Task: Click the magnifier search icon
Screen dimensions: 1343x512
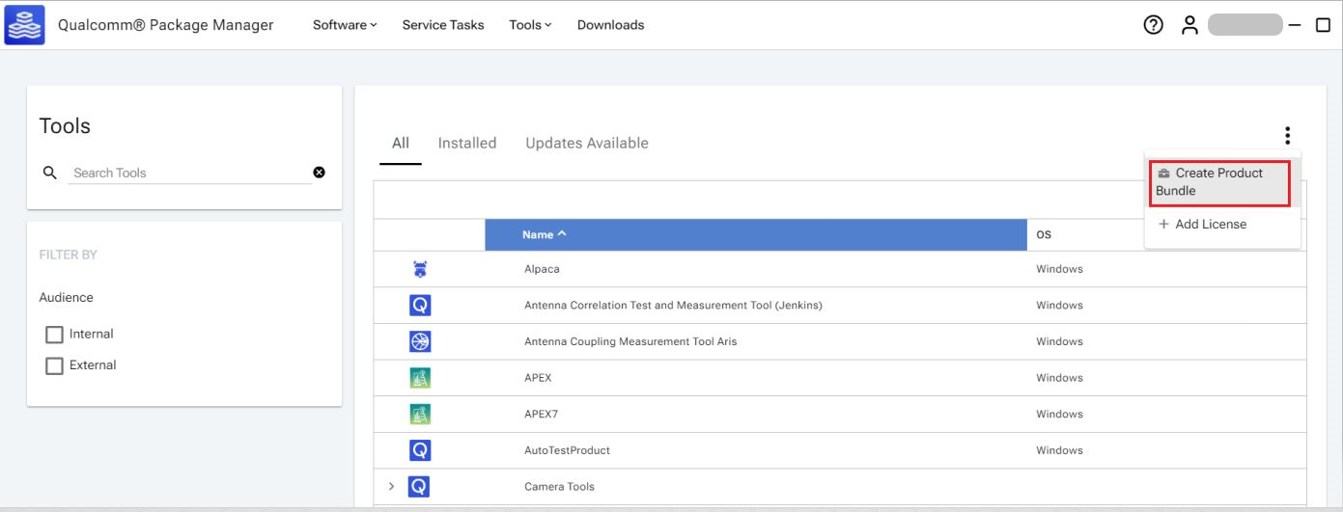Action: click(50, 173)
